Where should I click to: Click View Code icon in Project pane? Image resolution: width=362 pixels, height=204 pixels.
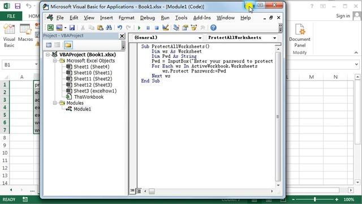49,45
